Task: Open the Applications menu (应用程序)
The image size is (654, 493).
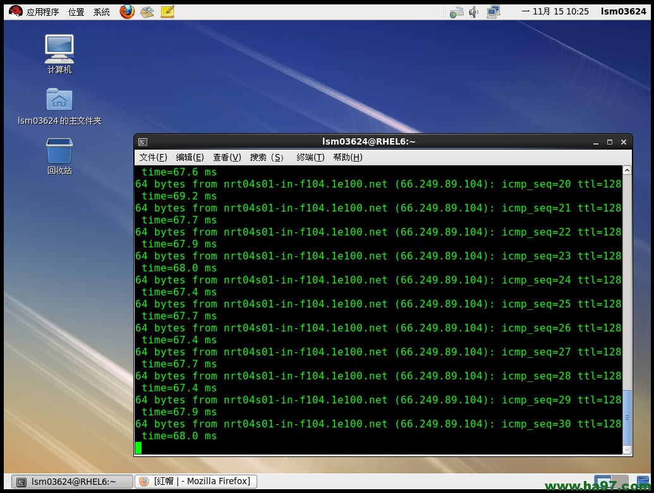Action: 42,12
